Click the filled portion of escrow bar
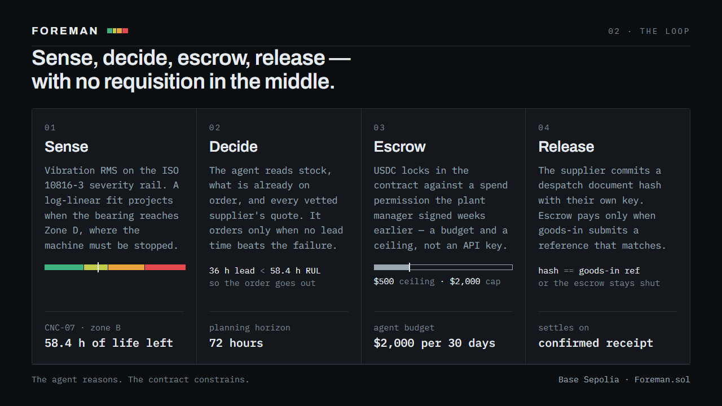Screen dimensions: 722x406 tap(391, 267)
